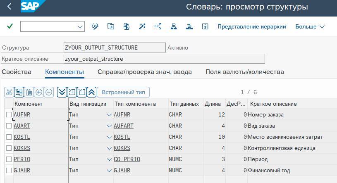Switch to the Свойства tab
This screenshot has width=337, height=183.
point(17,72)
